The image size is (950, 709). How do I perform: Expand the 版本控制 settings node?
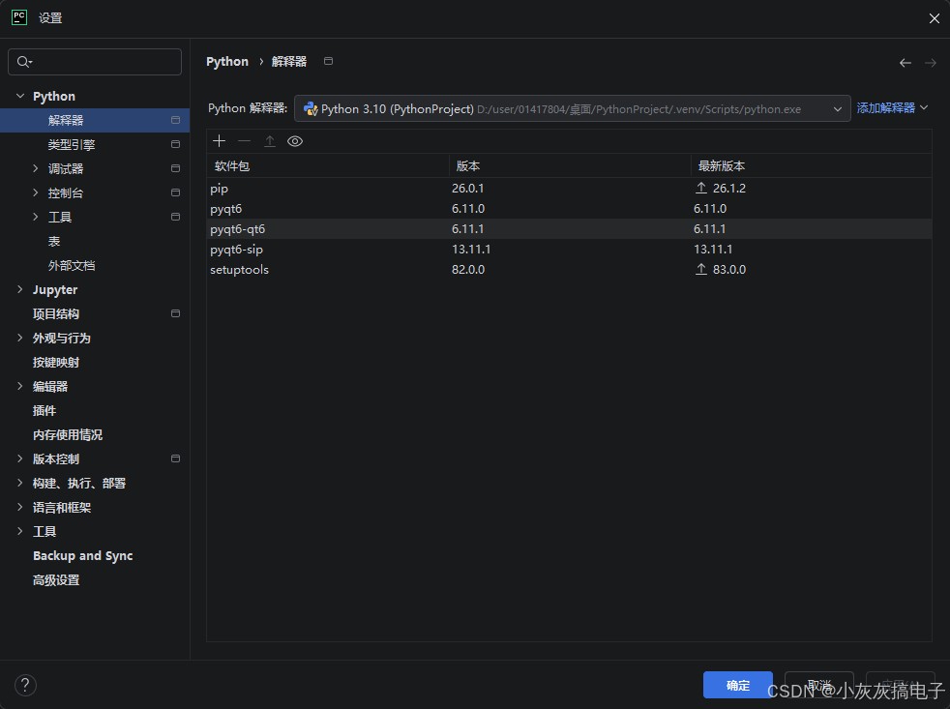(x=20, y=458)
